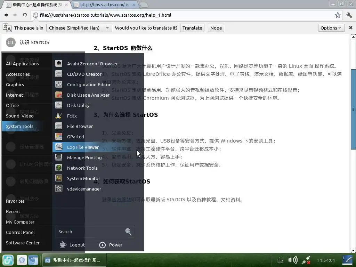Viewport: 356px width, 267px height.
Task: Click the StartOS start menu button
Action: 8,260
